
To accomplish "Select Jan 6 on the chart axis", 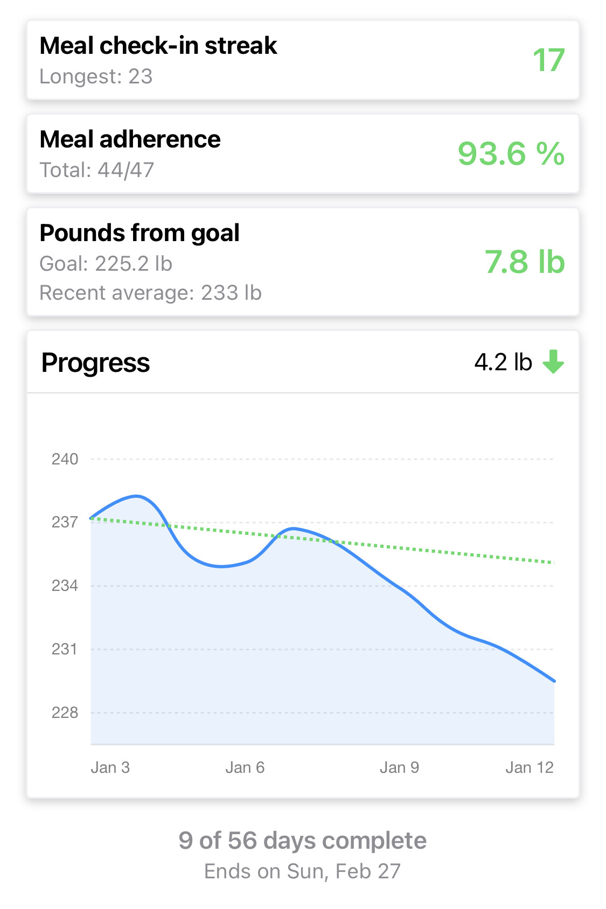I will tap(245, 767).
